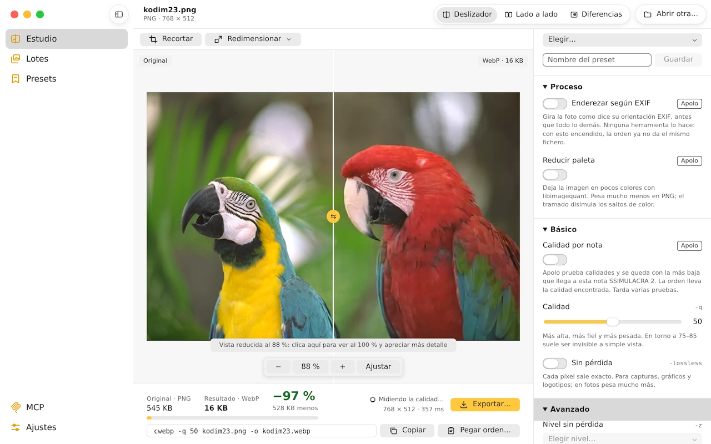
Task: Turn on the Reducir paleta switch
Action: point(555,175)
